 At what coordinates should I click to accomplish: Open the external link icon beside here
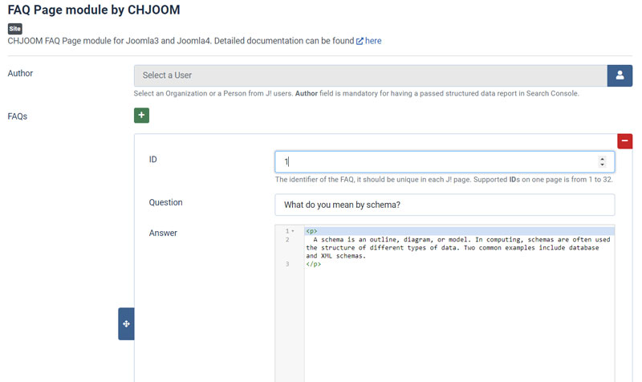[360, 41]
